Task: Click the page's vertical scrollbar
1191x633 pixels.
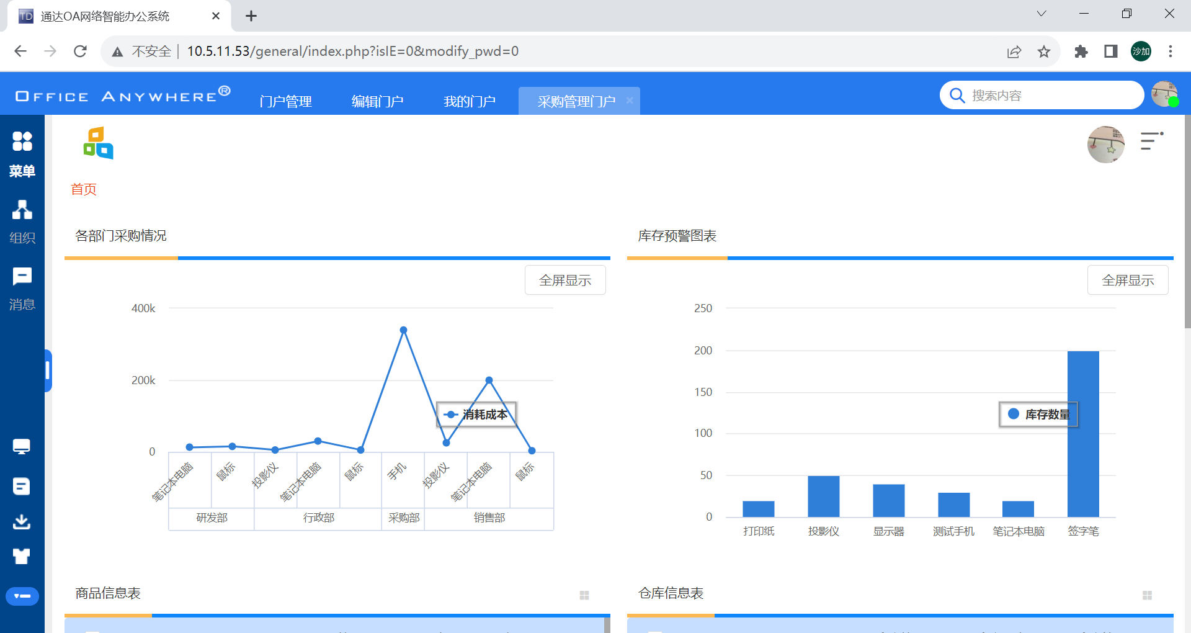Action: point(1187,223)
